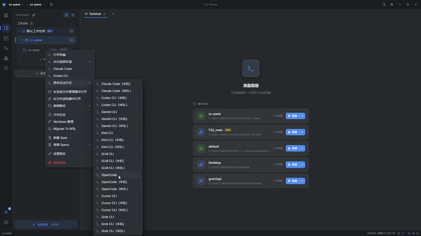Collapse the cc-pane workspace

tap(22, 40)
